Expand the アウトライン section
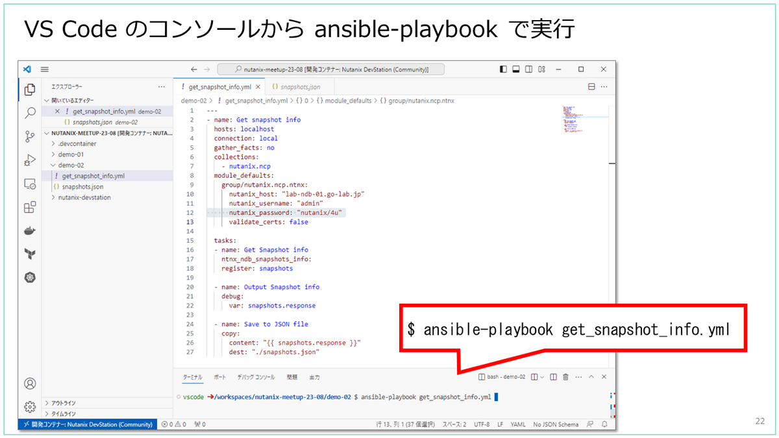 pyautogui.click(x=107, y=403)
